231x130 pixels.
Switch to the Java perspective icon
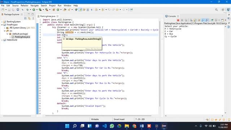point(228,10)
